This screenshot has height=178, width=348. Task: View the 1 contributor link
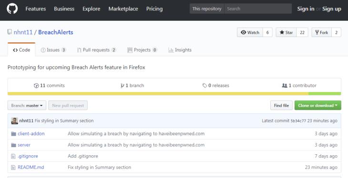(x=299, y=85)
